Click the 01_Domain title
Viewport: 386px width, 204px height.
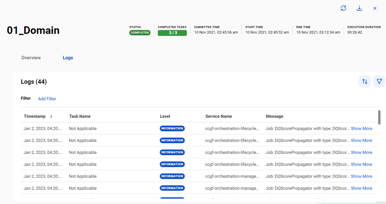pos(33,30)
